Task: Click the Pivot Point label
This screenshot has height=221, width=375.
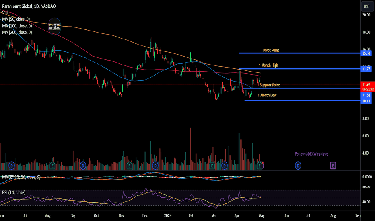Action: pos(271,50)
